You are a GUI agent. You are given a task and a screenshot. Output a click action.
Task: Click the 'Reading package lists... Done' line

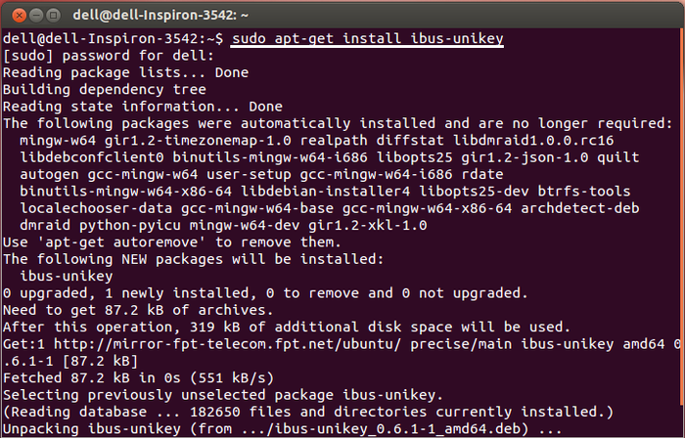(126, 72)
